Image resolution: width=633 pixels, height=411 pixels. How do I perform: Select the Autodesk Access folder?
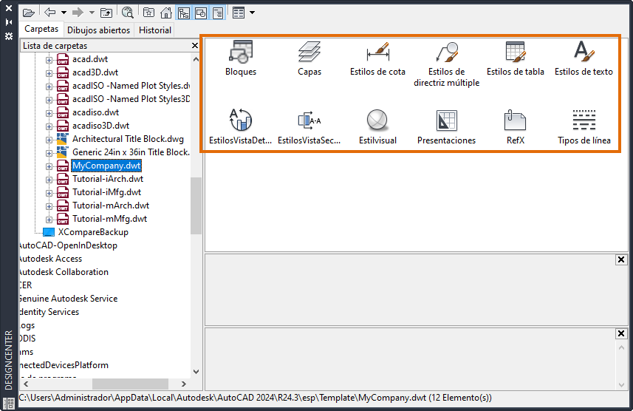click(50, 259)
